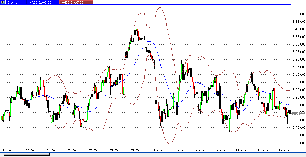The width and height of the screenshot is (306, 157).
Task: Click the 5,900.00 price axis label
Action: [x=299, y=105]
